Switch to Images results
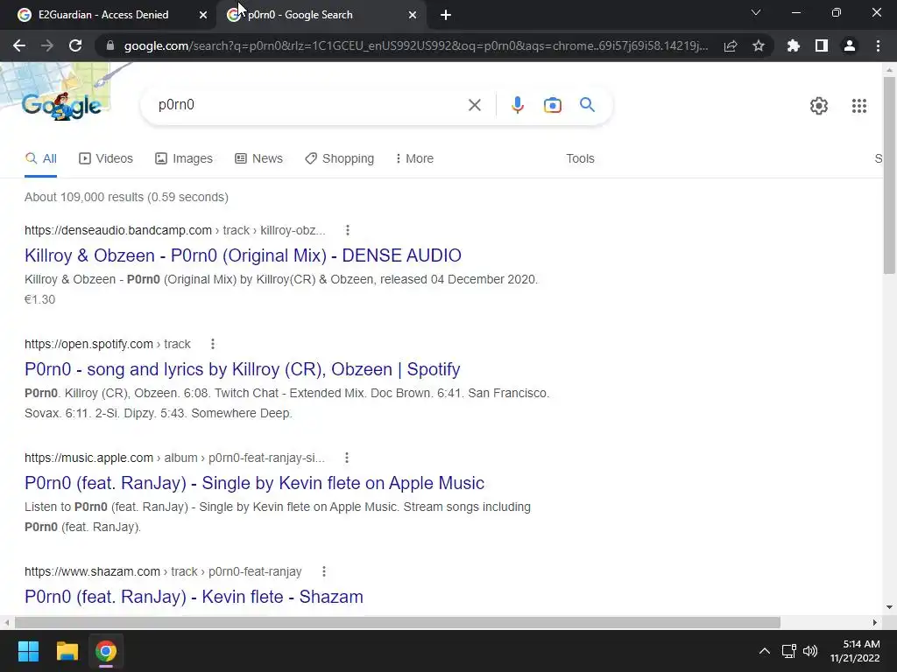Screen dimensions: 897x672 click(x=184, y=159)
